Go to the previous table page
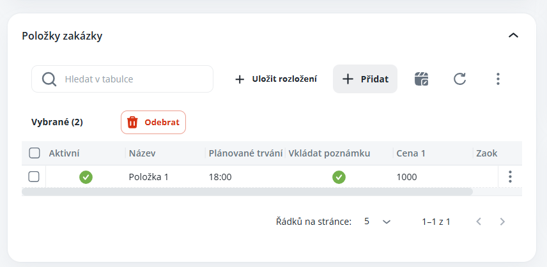 pyautogui.click(x=478, y=222)
